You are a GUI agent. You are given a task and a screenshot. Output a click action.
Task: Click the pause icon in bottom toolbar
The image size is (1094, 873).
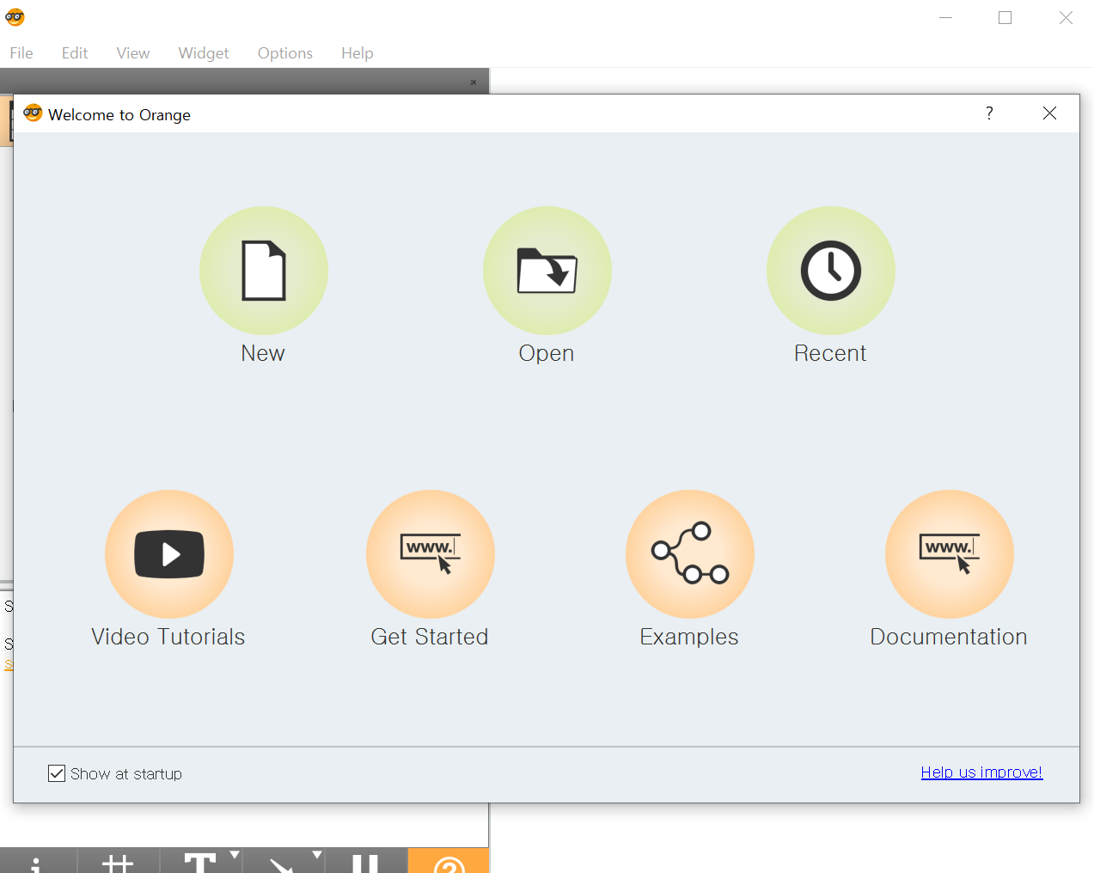point(365,863)
